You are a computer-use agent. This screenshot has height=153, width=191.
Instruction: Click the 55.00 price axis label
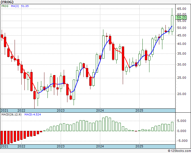182,21
